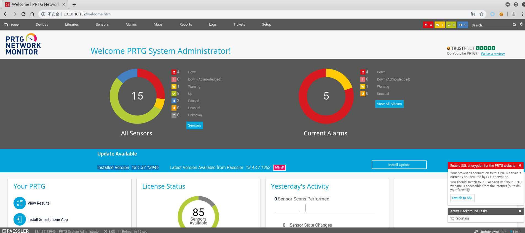Dismiss the Active Background Tasks panel
The height and width of the screenshot is (233, 525).
click(x=520, y=211)
